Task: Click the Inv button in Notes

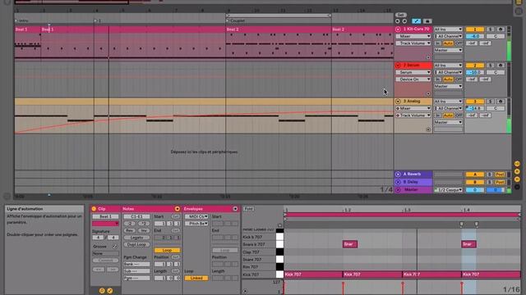Action: tap(144, 230)
